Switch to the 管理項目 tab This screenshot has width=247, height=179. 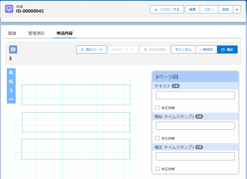tap(36, 33)
